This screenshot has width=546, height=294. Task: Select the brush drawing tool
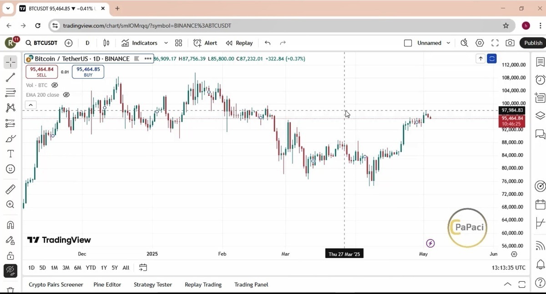coord(10,139)
